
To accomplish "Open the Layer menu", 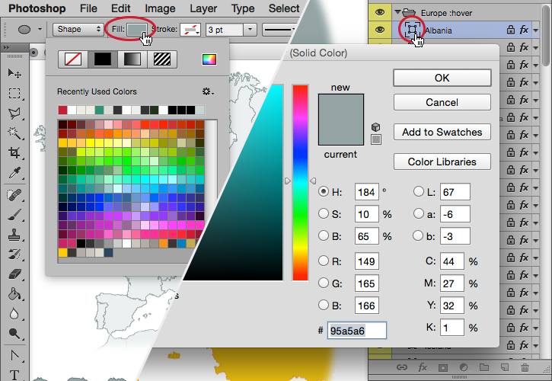I will (203, 8).
